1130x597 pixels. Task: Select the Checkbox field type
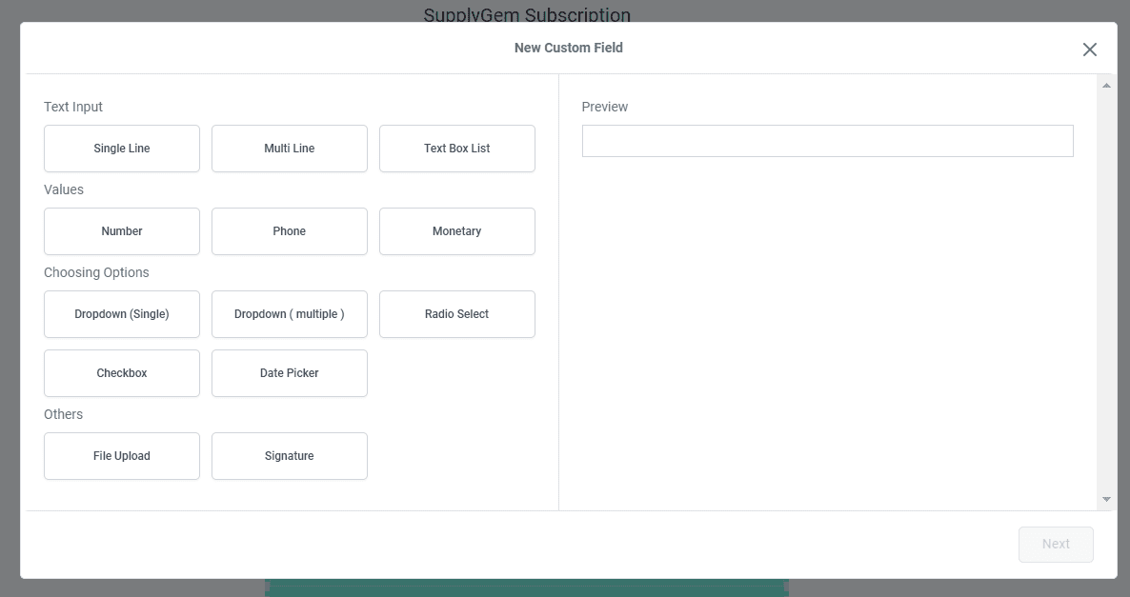(x=121, y=373)
